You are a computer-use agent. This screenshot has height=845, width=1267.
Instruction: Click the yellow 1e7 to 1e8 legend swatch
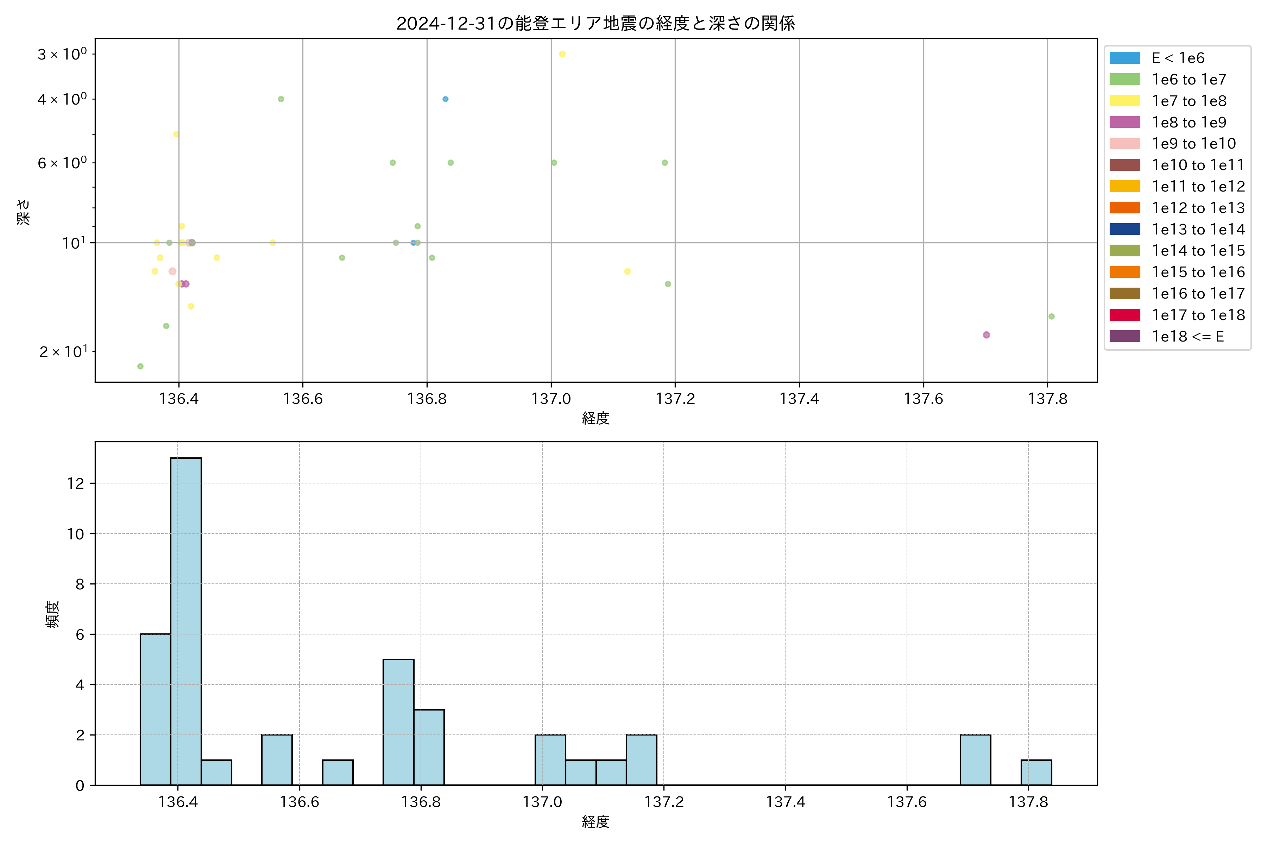[x=1125, y=101]
